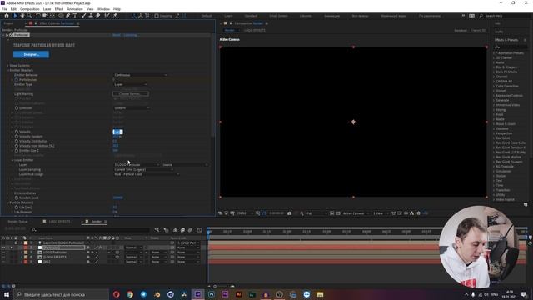This screenshot has height=300, width=533.
Task: Click the Windows Start button
Action: click(x=7, y=294)
